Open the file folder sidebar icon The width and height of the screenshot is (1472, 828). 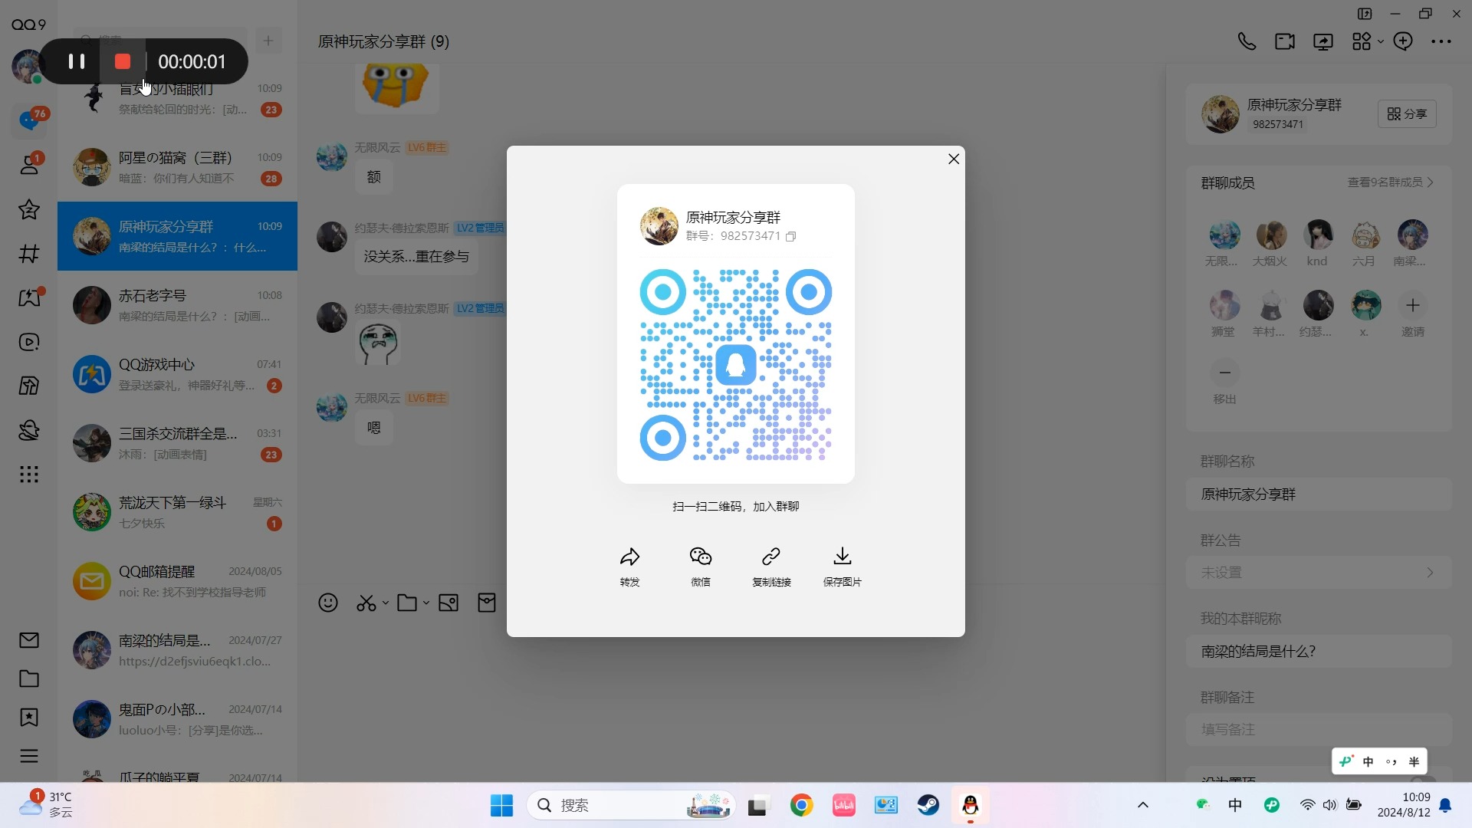(29, 678)
